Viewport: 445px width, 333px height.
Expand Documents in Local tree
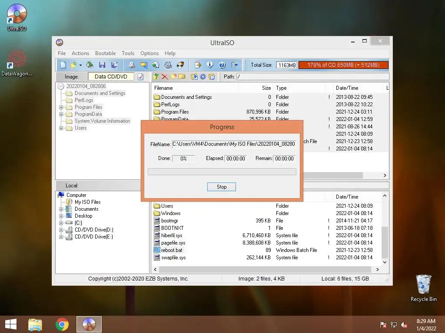[61, 209]
